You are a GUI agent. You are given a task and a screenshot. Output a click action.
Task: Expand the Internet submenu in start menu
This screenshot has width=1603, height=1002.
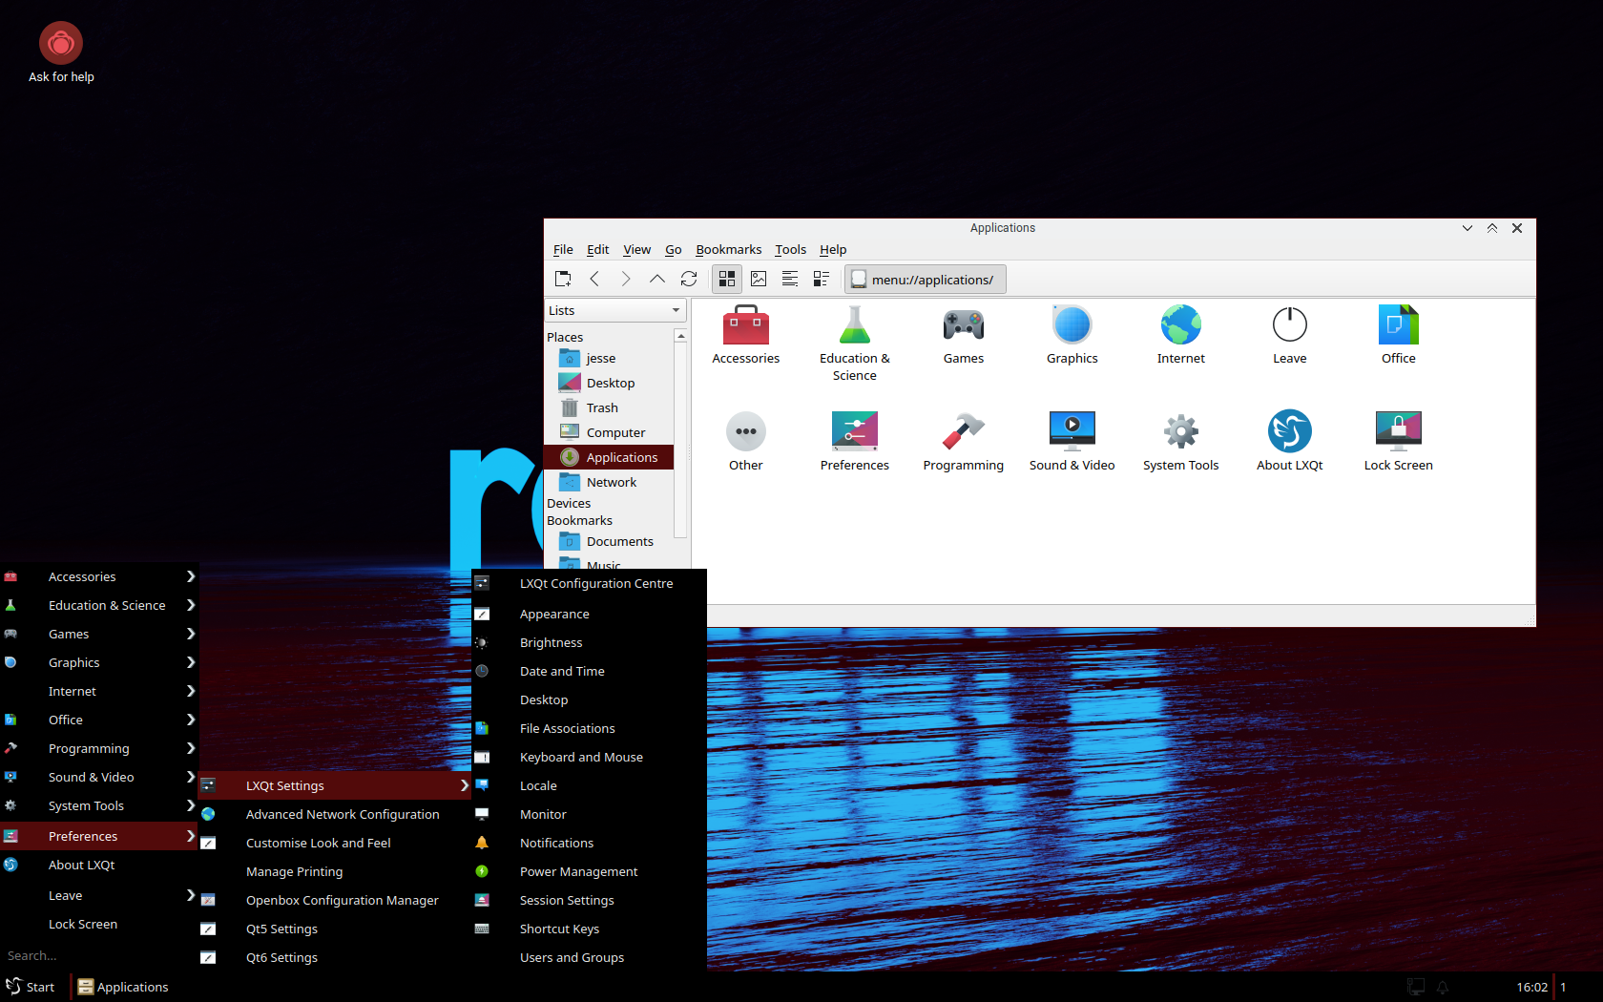coord(99,691)
